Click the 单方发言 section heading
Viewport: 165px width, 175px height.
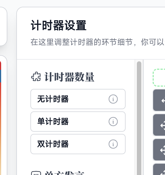64,173
